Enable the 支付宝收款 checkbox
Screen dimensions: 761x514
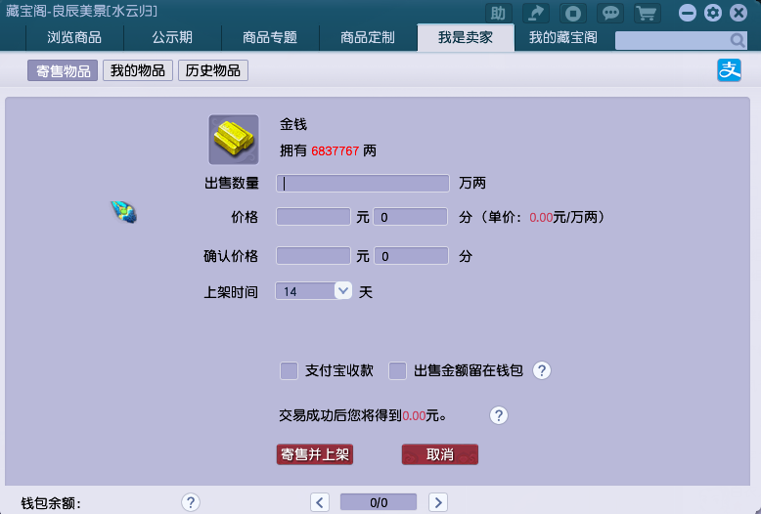tap(289, 370)
